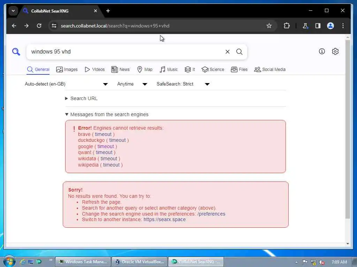Switch to the Videos category
Image resolution: width=357 pixels, height=267 pixels.
click(x=94, y=70)
